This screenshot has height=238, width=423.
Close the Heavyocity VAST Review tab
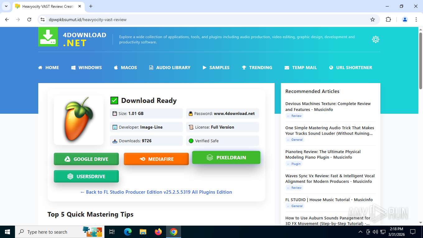coord(79,6)
